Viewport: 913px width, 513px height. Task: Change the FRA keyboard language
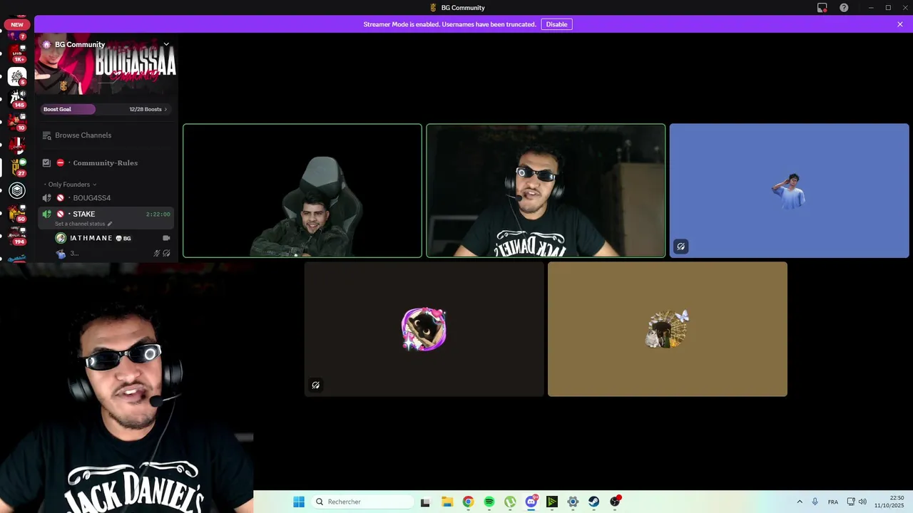[833, 502]
